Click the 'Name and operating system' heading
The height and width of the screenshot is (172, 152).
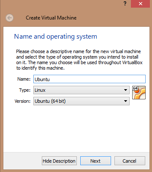[x=56, y=37]
